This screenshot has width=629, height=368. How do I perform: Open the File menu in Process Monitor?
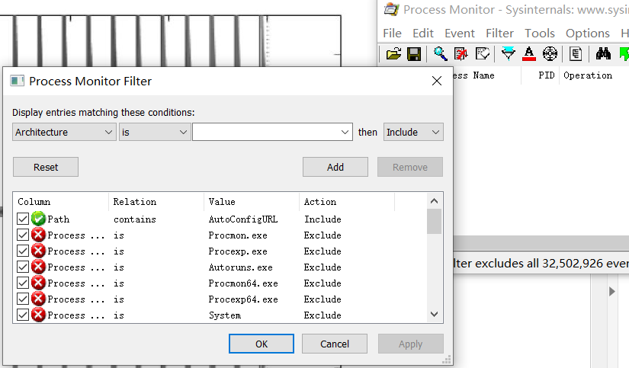393,33
